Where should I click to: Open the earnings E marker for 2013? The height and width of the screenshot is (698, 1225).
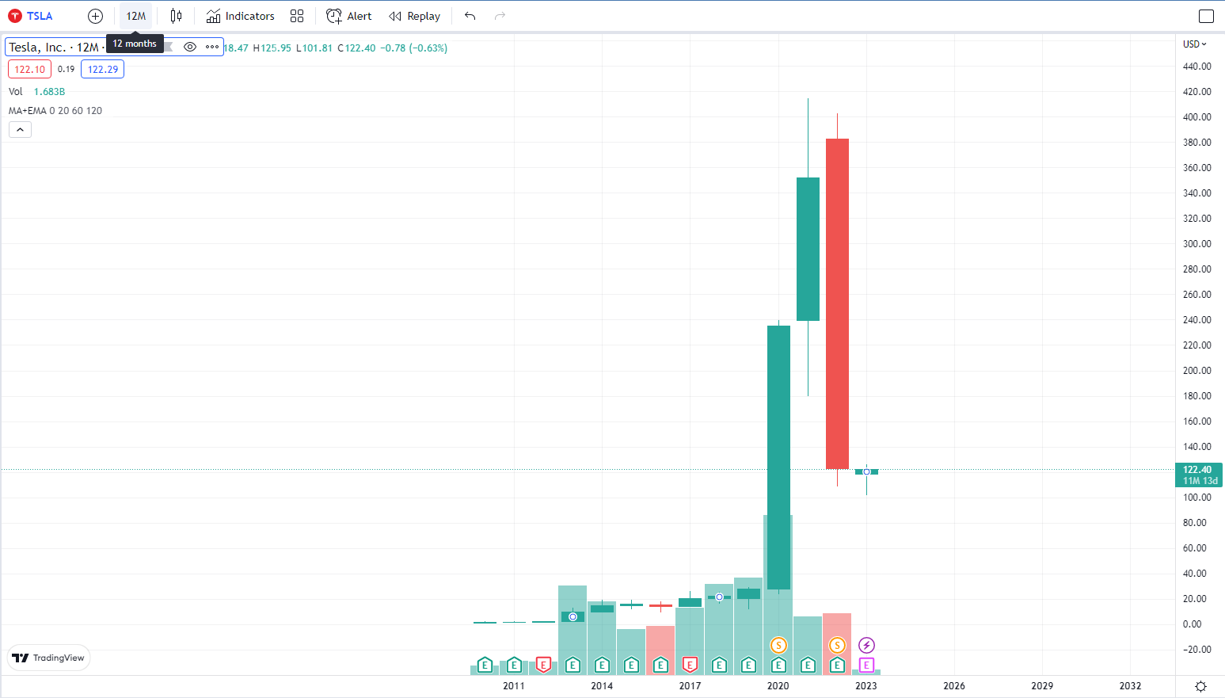click(x=573, y=665)
